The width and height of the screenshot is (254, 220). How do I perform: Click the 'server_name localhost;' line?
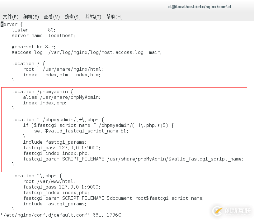[43, 36]
